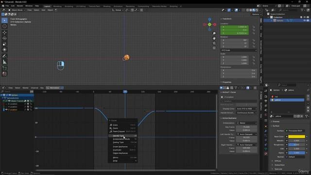Toggle camera view icon in viewport
Viewport: 311px width, 175px height.
pos(214,43)
